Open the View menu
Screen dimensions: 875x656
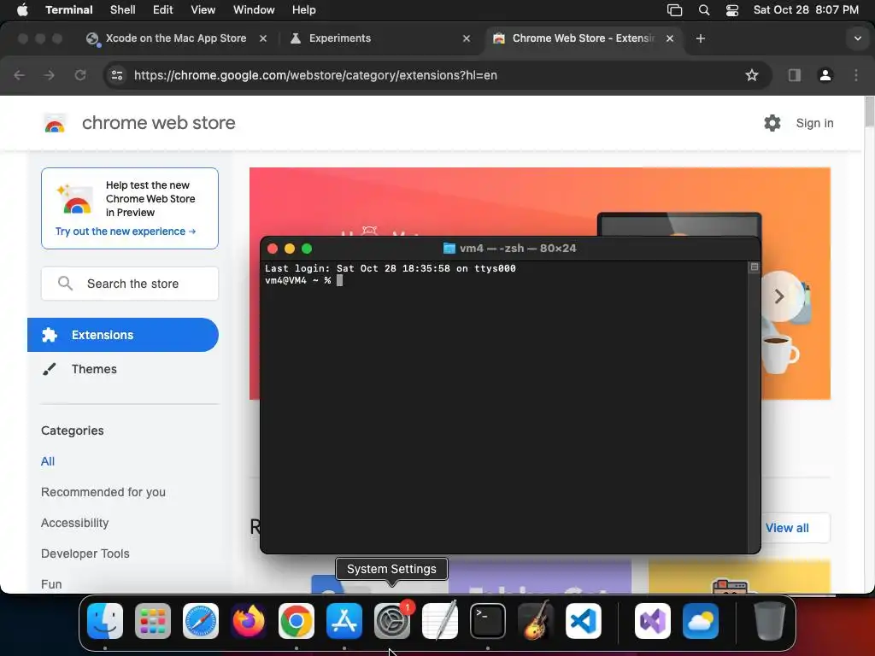(203, 10)
